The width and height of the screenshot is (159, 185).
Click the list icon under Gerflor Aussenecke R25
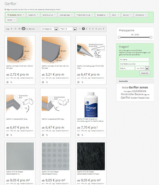tap(43, 135)
